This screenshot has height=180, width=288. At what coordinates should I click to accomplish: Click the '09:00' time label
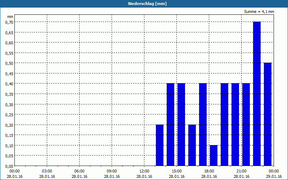(112, 171)
